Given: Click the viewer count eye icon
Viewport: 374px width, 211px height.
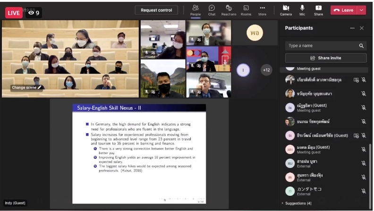Looking at the screenshot, I should pos(31,13).
